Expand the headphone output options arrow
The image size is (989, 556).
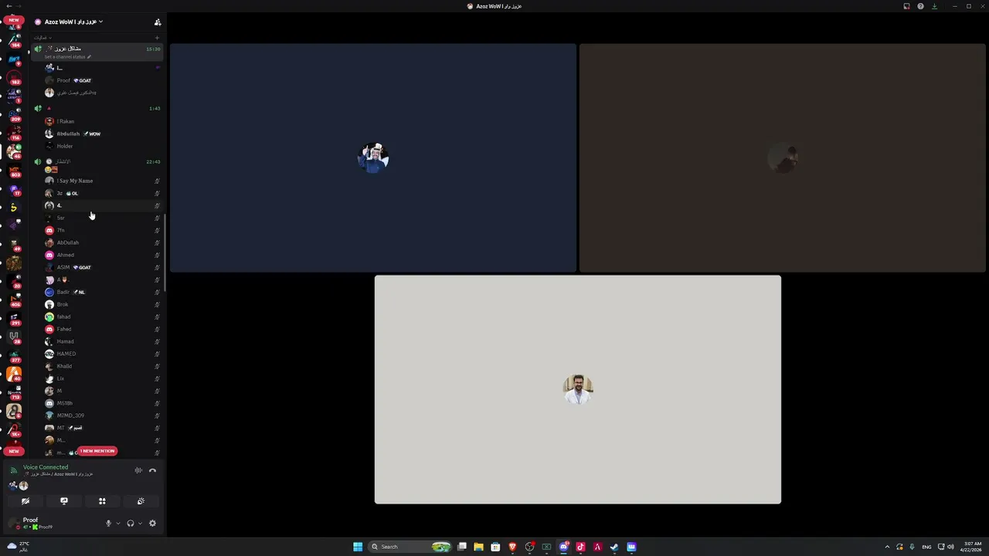point(140,524)
